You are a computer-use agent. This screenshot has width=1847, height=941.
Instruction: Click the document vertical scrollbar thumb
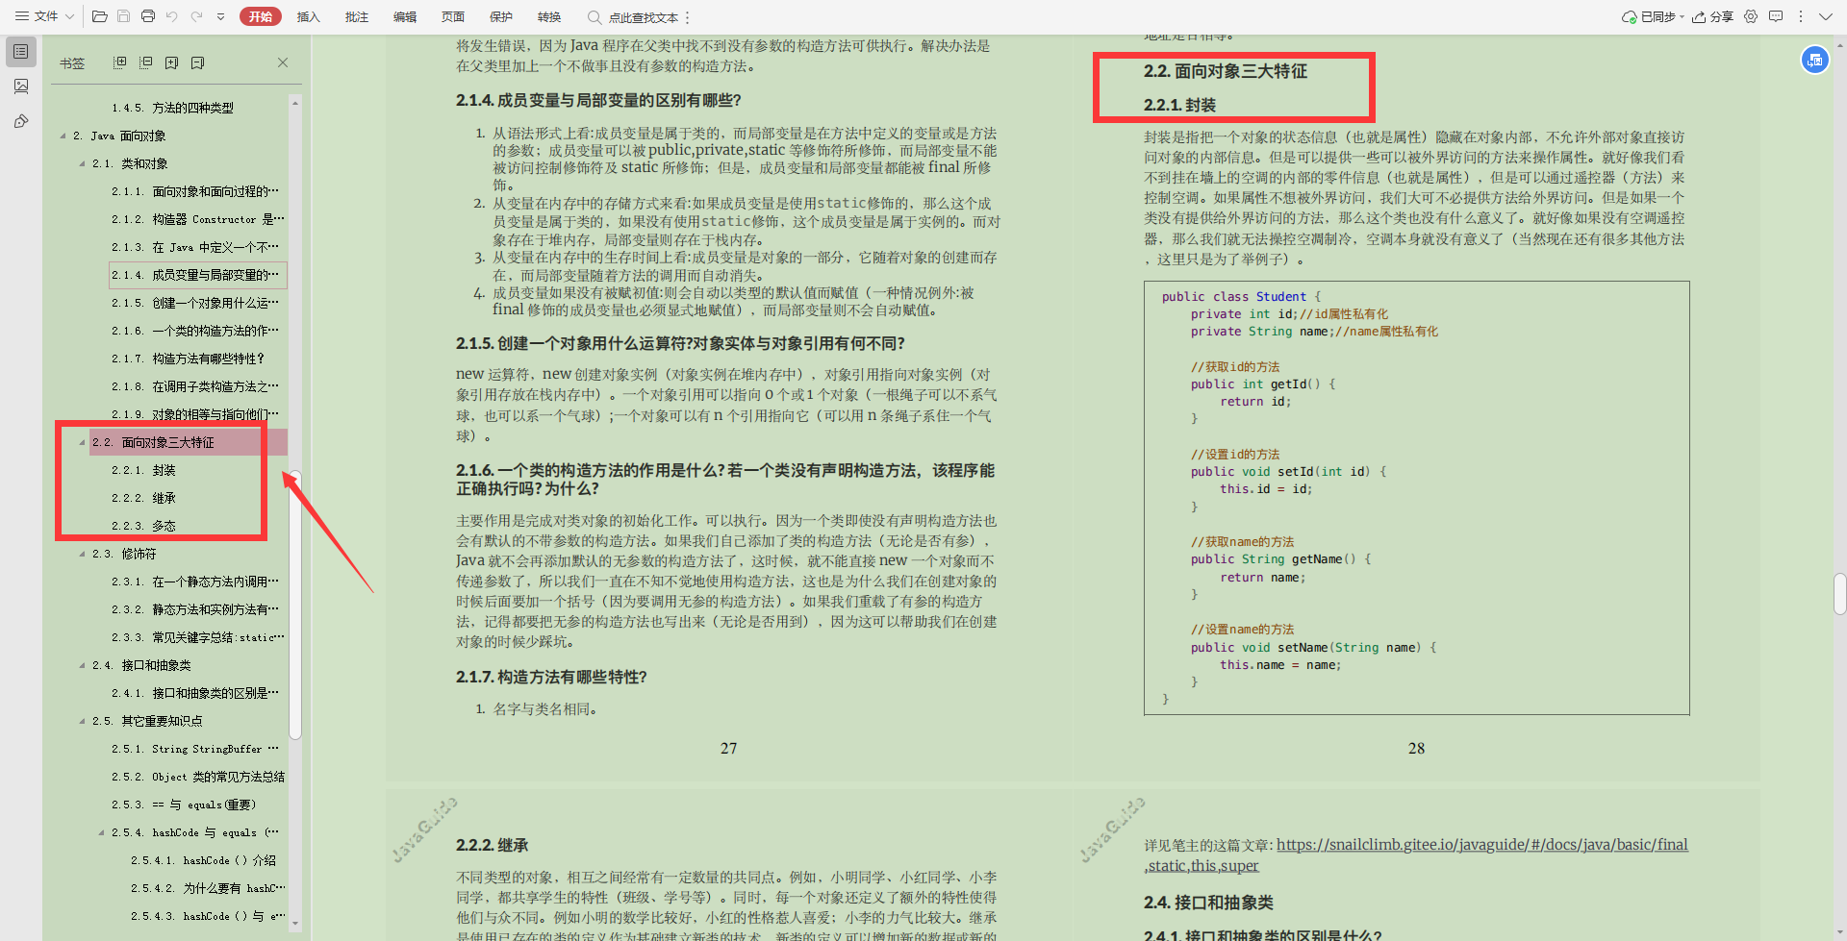point(1839,593)
